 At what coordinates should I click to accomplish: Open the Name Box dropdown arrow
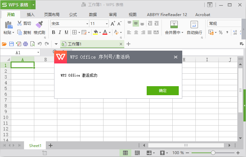(x=38, y=53)
